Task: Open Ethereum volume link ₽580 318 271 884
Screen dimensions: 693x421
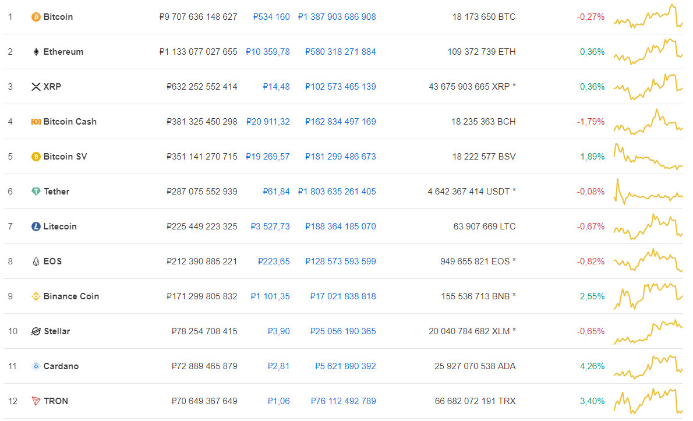Action: click(x=340, y=52)
